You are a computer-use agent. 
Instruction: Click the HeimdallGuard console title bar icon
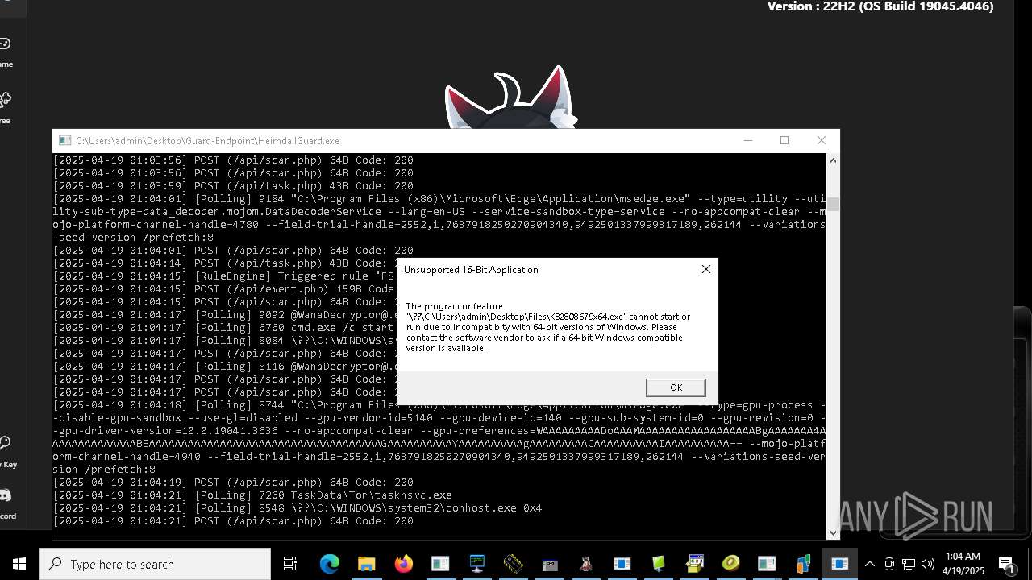pyautogui.click(x=64, y=140)
